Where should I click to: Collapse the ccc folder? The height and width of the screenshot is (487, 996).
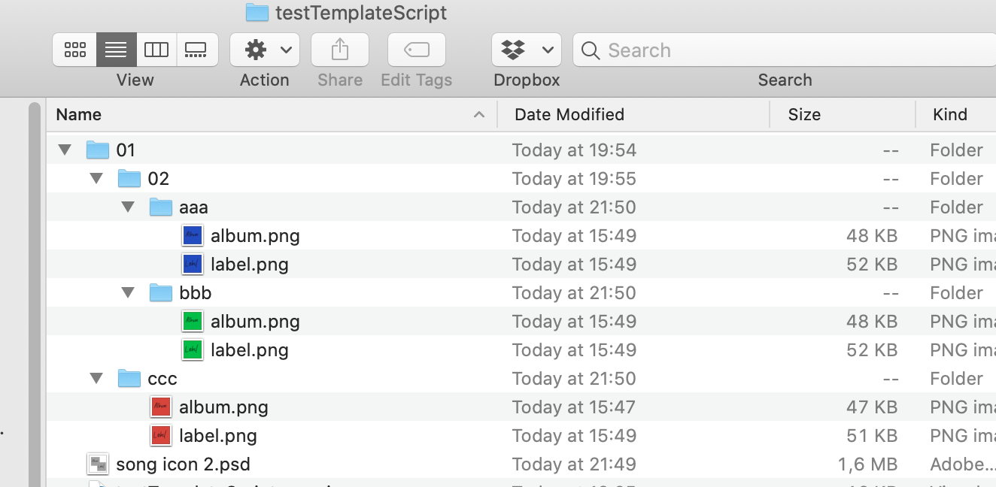(96, 379)
